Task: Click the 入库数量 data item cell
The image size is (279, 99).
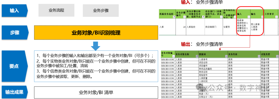Action: (x=213, y=78)
